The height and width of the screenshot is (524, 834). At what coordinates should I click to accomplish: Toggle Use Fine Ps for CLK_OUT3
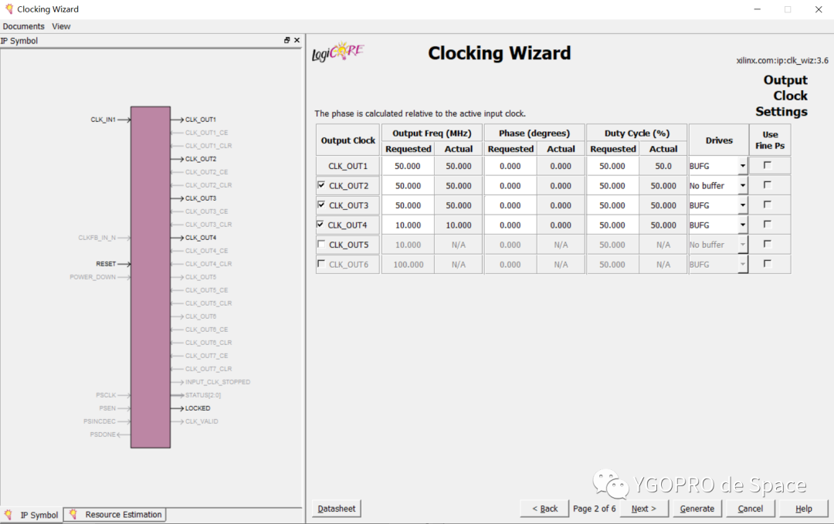pos(768,205)
